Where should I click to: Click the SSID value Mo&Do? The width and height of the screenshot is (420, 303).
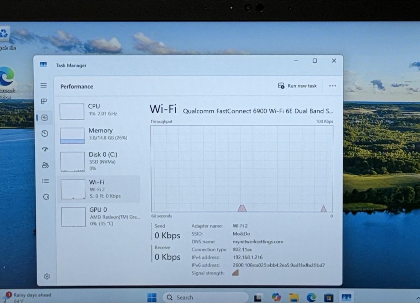pyautogui.click(x=241, y=234)
